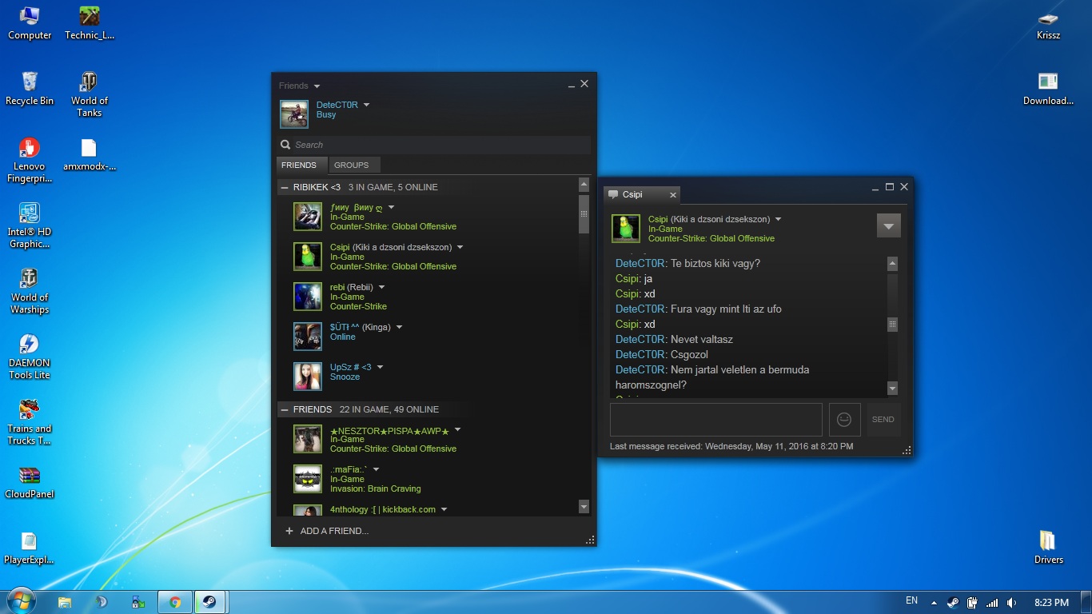This screenshot has height=614, width=1092.
Task: Open Steam from the taskbar
Action: coord(210,602)
